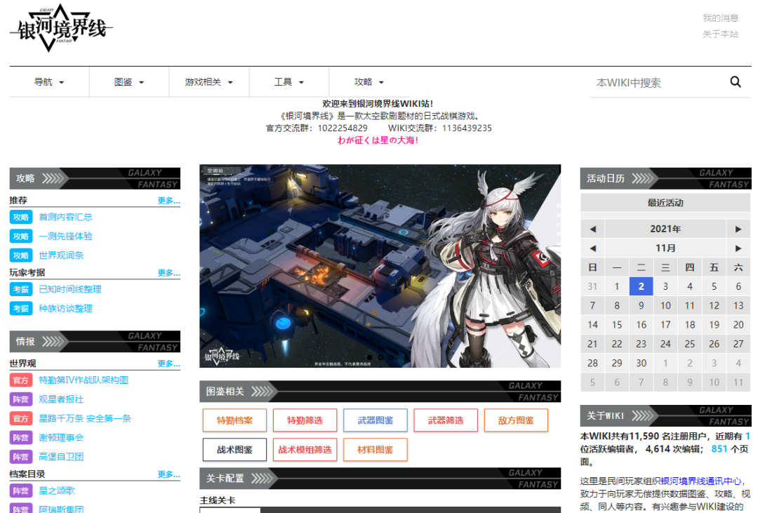This screenshot has width=758, height=513.
Task: Click 阵营 tag beside 高堡自卫团
Action: (21, 457)
